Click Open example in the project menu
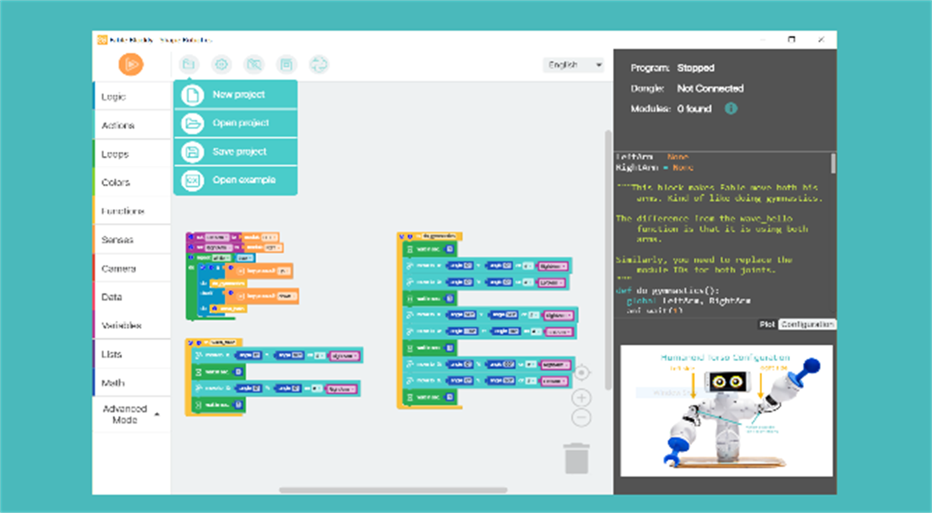The width and height of the screenshot is (932, 513). pos(235,180)
